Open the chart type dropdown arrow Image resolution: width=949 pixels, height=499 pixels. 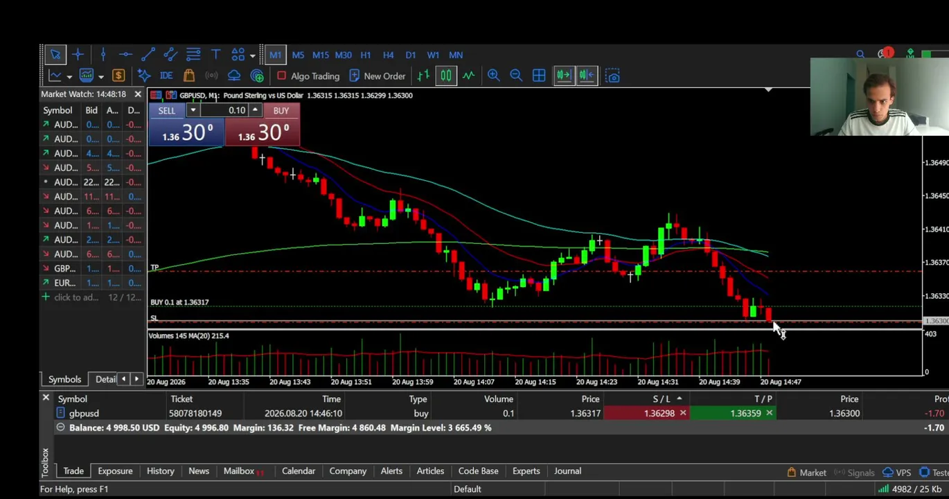pyautogui.click(x=69, y=77)
